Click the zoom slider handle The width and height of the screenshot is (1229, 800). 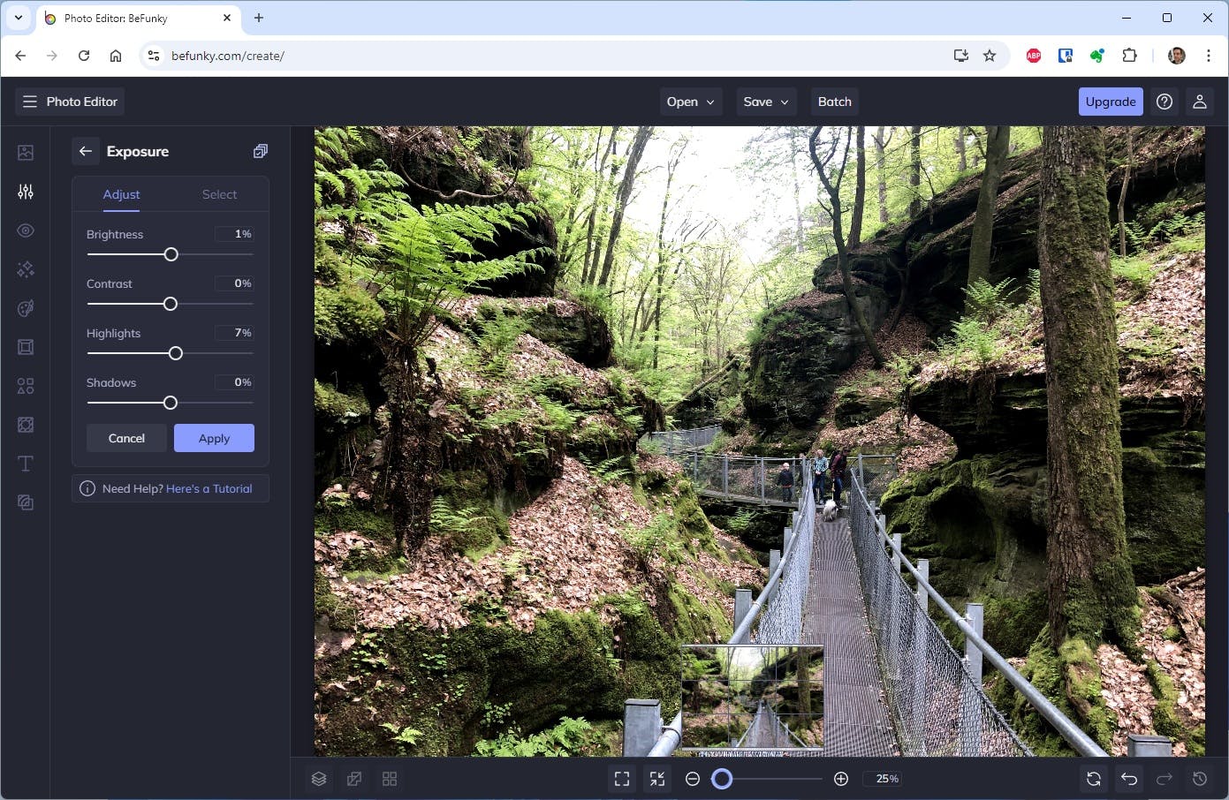coord(722,779)
